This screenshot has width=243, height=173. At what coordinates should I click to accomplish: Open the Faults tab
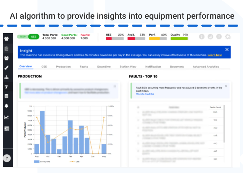(84, 67)
